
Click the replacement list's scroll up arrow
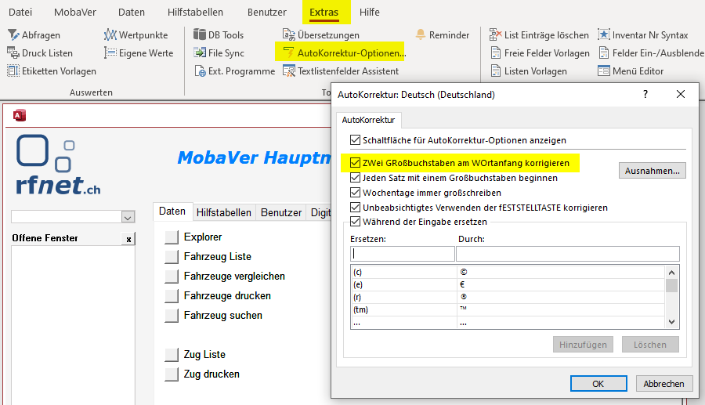tap(672, 273)
